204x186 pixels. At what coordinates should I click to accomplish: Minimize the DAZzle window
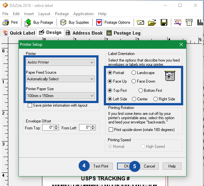[x=165, y=5]
